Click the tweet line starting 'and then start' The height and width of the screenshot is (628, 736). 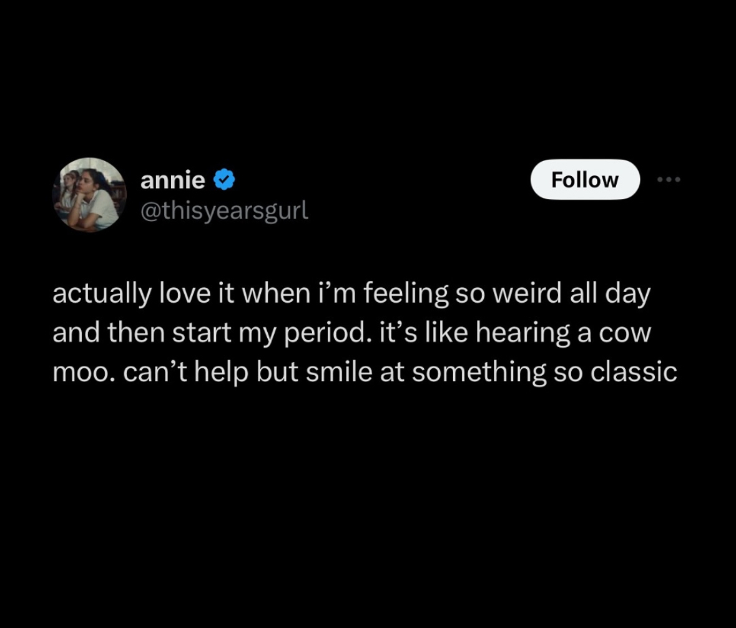pyautogui.click(x=351, y=333)
